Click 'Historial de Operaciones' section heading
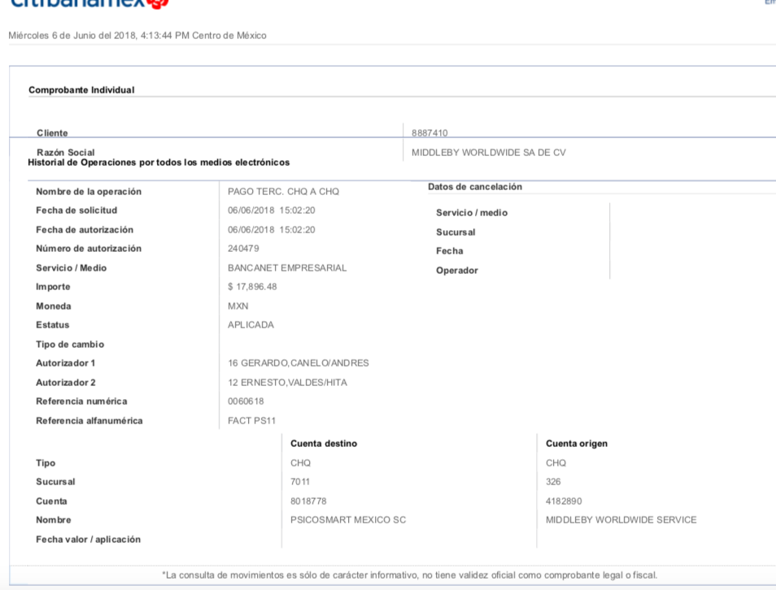The height and width of the screenshot is (590, 776). point(159,163)
